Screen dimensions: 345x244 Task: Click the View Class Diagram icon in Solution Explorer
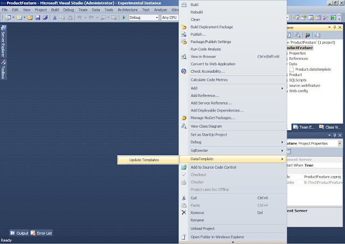click(x=298, y=35)
